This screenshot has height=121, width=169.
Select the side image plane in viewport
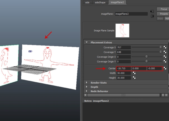[x=9, y=65]
